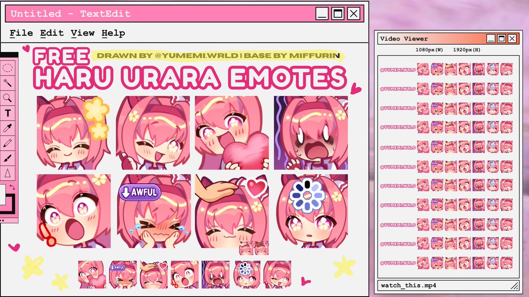Choose the triangle sharpen tool
The width and height of the screenshot is (529, 297).
[7, 173]
